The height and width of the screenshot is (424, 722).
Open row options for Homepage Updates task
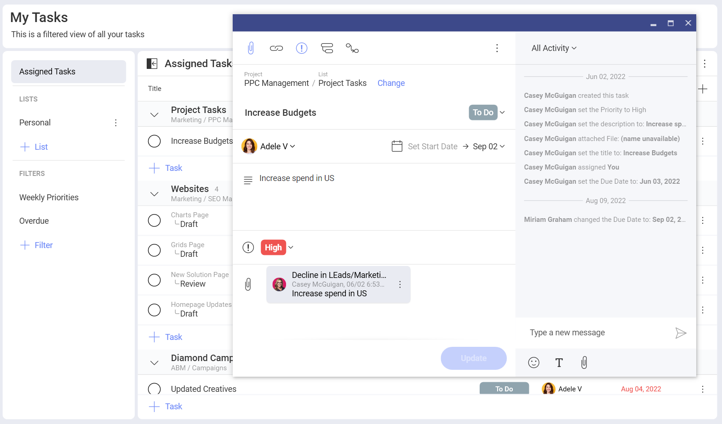click(x=703, y=310)
